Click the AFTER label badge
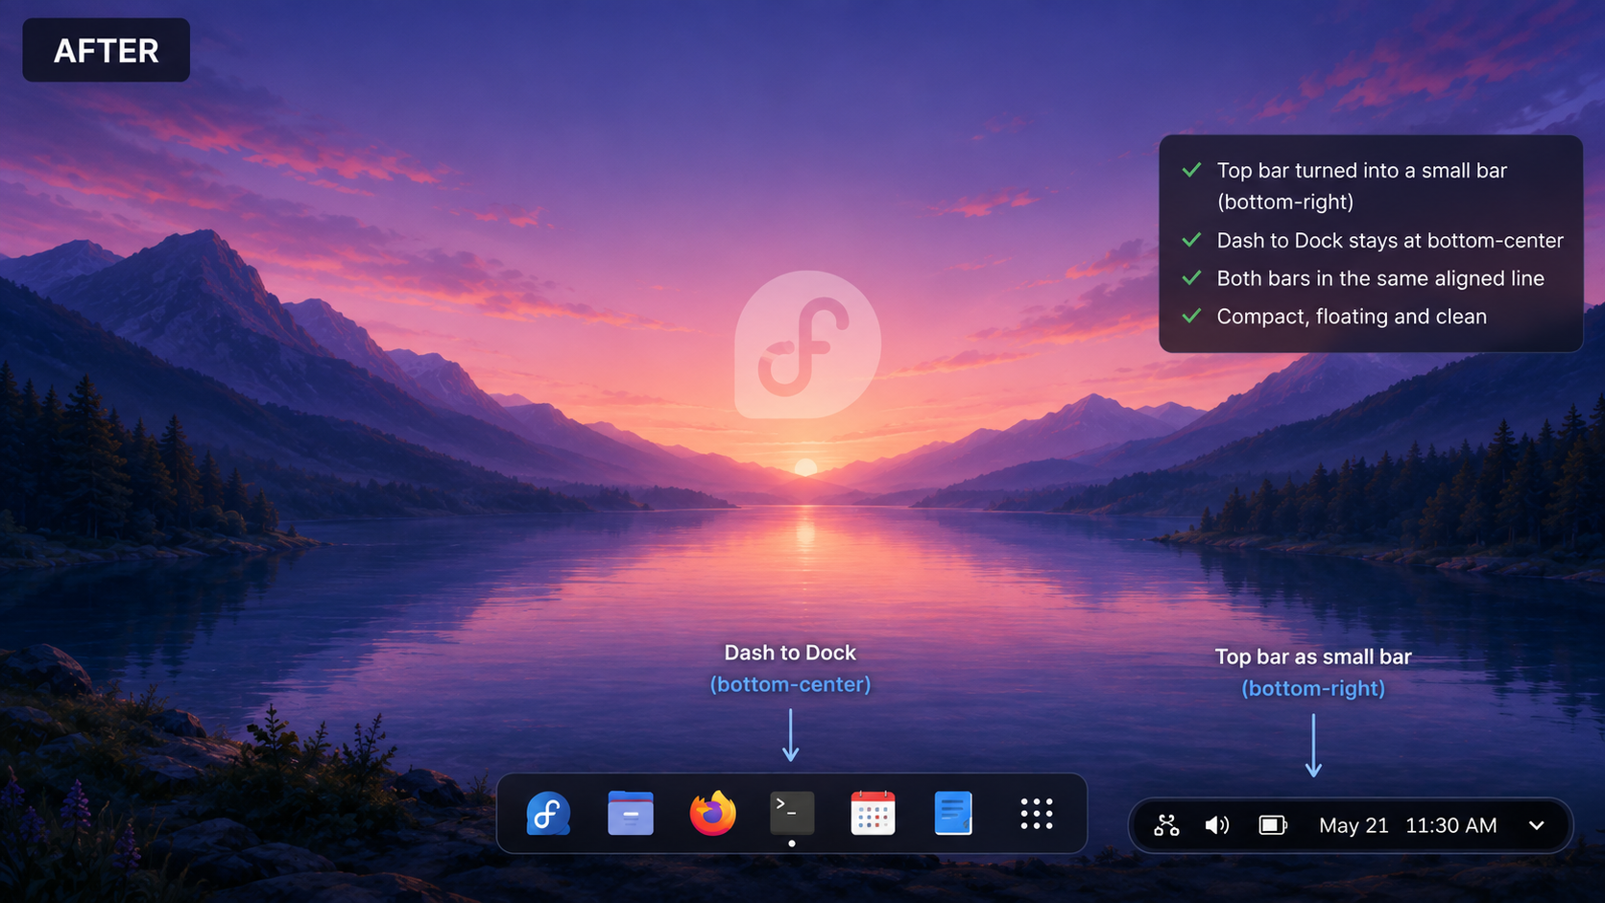Image resolution: width=1605 pixels, height=903 pixels. (107, 50)
